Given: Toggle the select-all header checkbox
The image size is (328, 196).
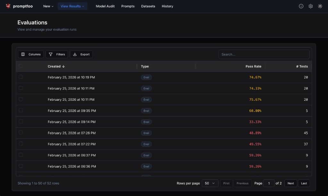Looking at the screenshot, I should pos(21,66).
